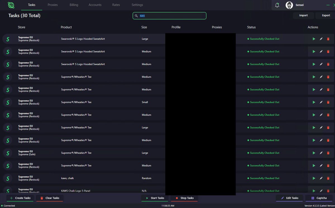Image resolution: width=335 pixels, height=208 pixels.
Task: Click Supreme logo icon of kaws, chalk row
Action: tap(8, 178)
